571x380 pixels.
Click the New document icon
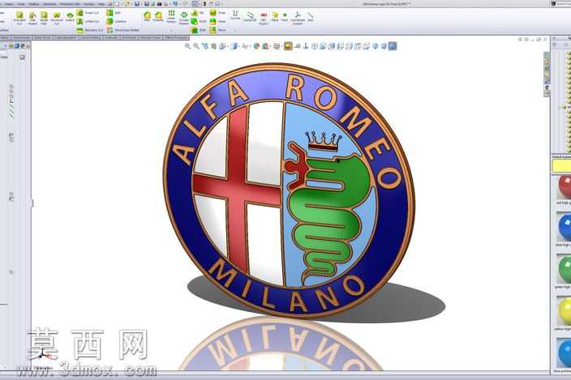[118, 4]
